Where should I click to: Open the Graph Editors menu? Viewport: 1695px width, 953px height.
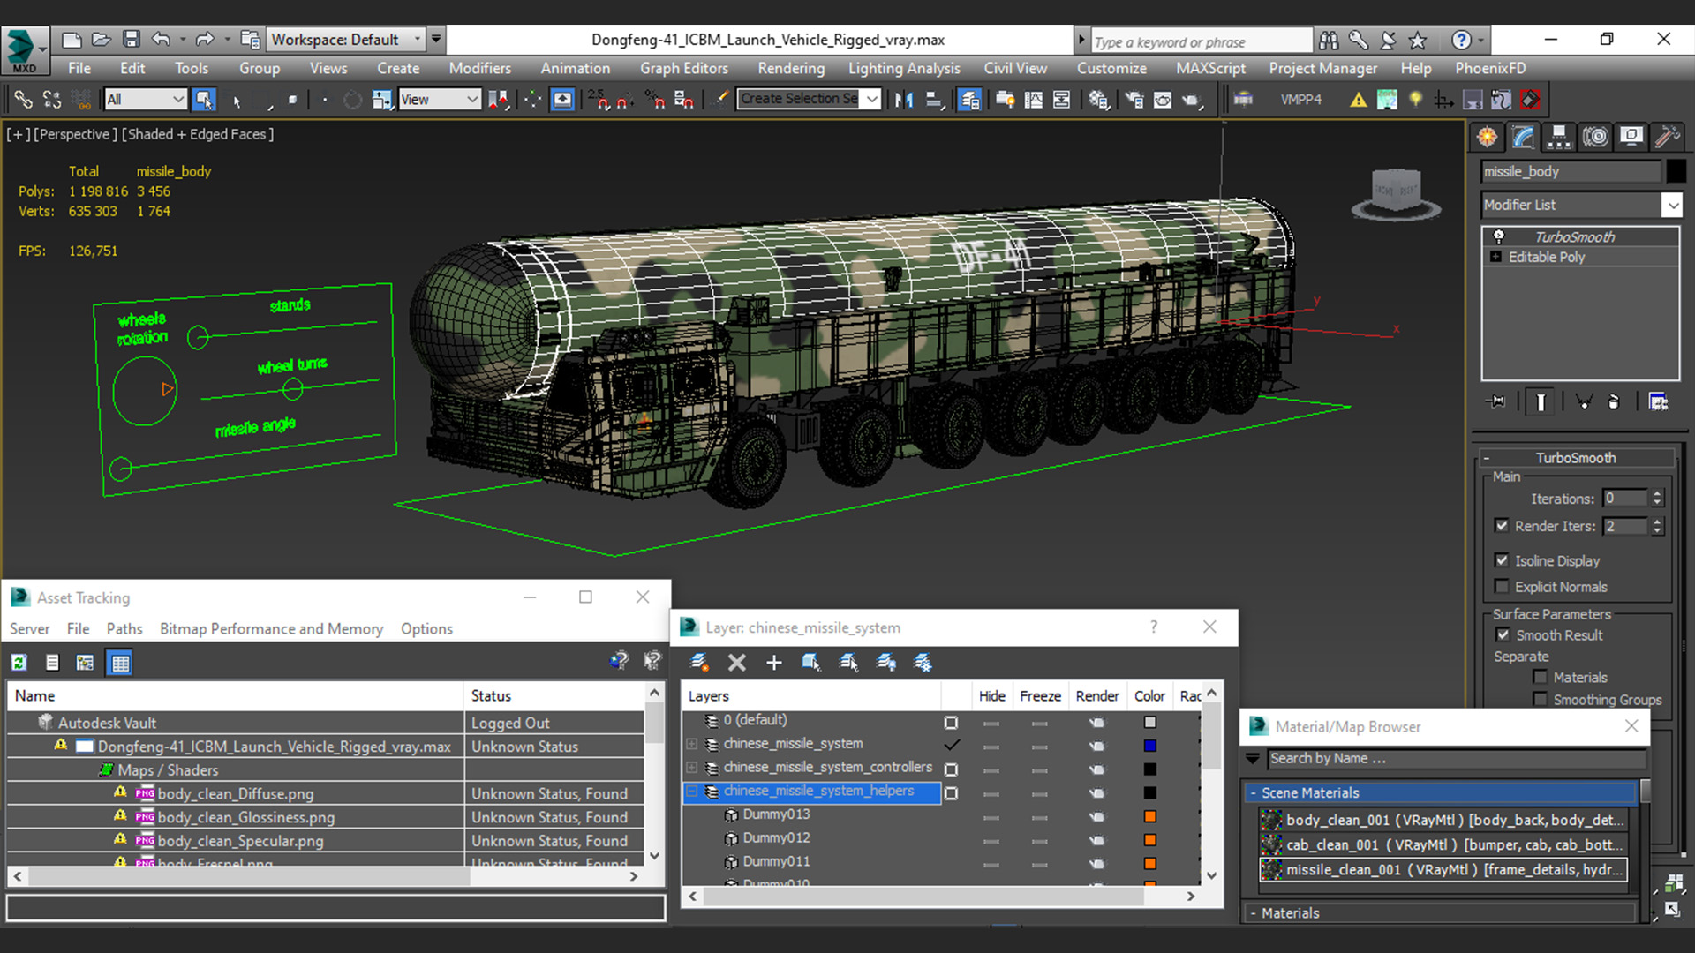click(x=684, y=68)
